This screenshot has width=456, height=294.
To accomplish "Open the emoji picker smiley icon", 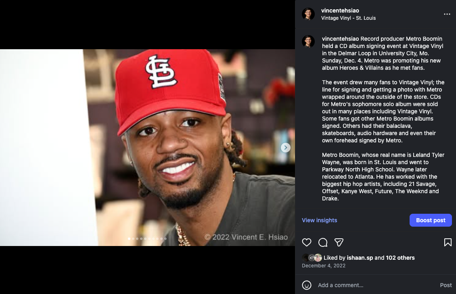I will point(307,285).
